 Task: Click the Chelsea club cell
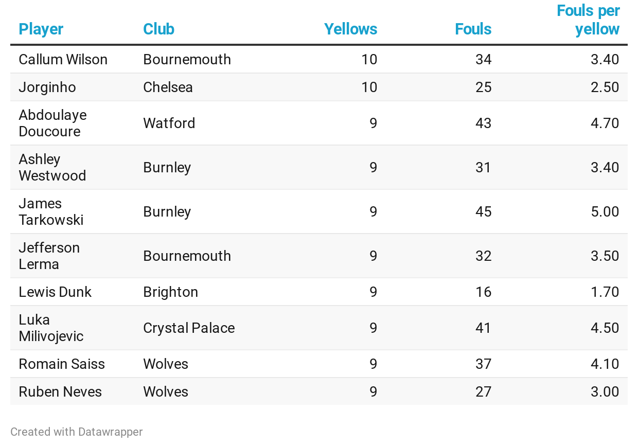tap(168, 87)
